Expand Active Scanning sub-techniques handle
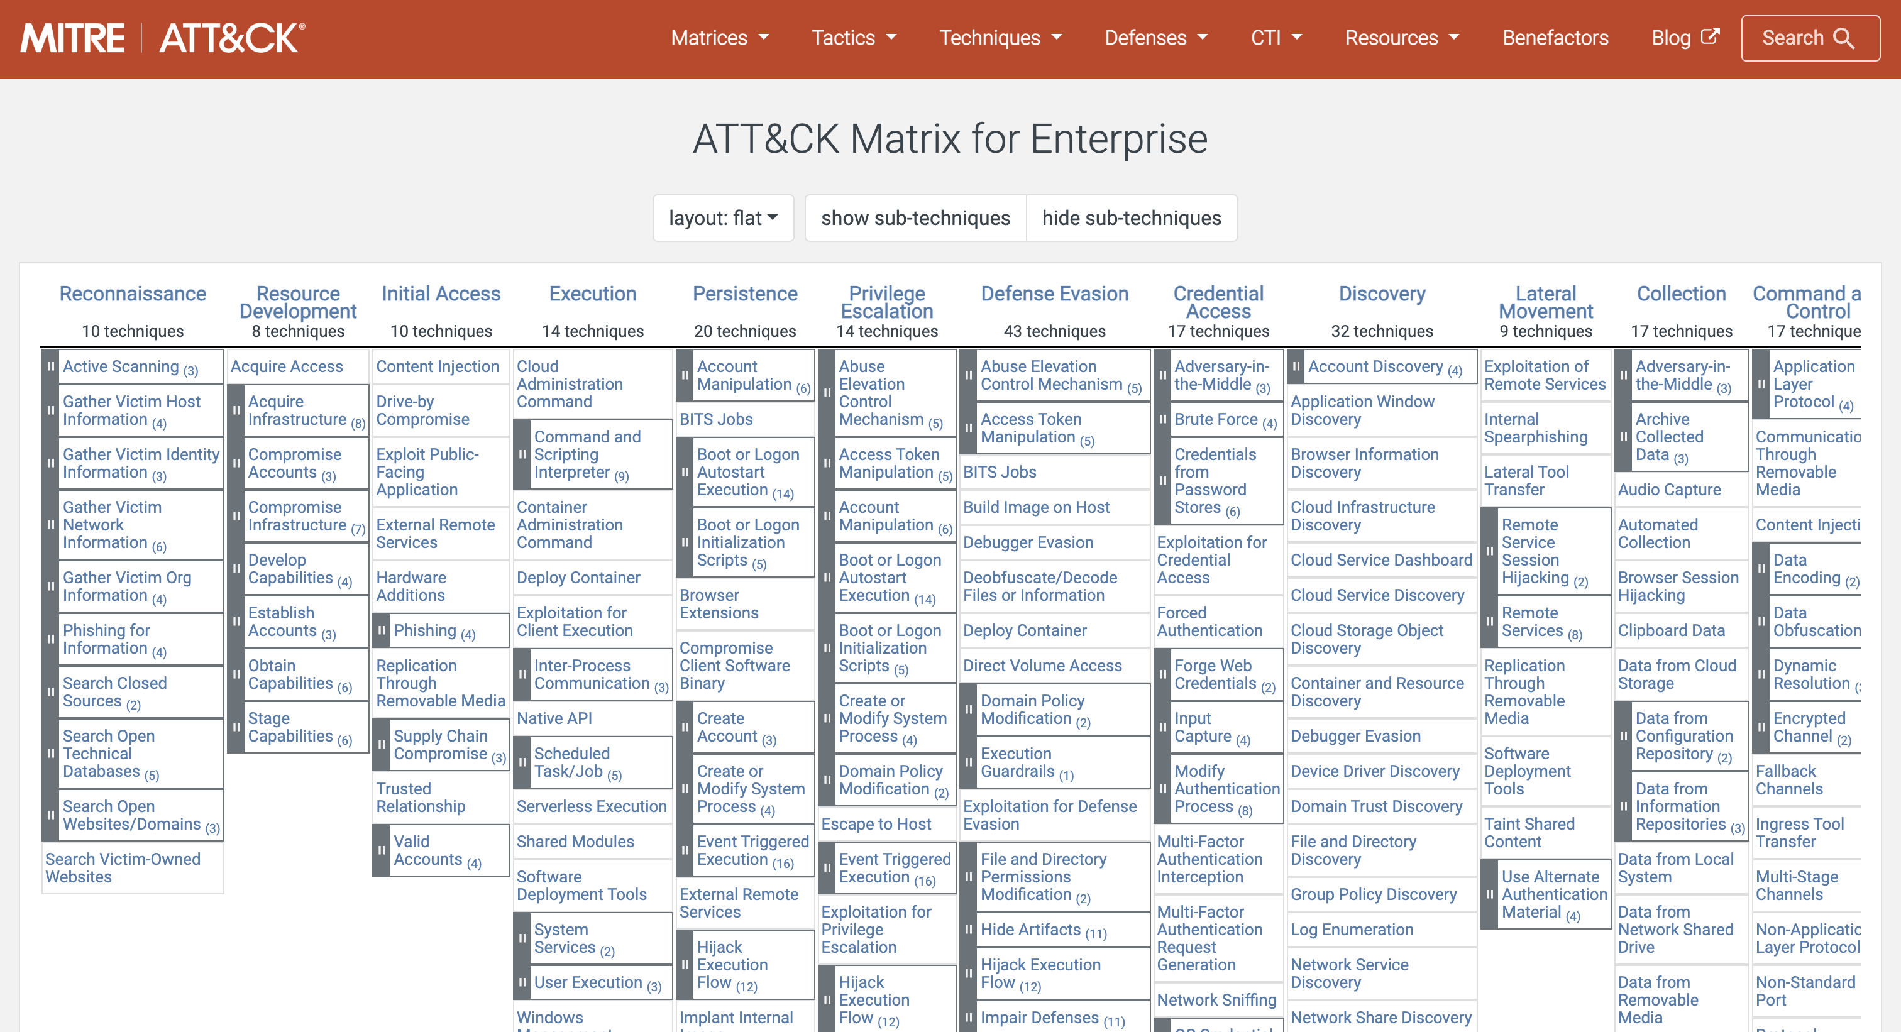 pos(51,366)
